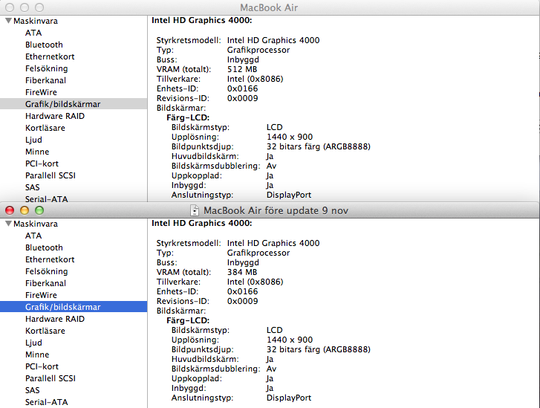The width and height of the screenshot is (540, 408).
Task: Click 'LCD' Bildskärmstyp value in lower window
Action: click(275, 330)
